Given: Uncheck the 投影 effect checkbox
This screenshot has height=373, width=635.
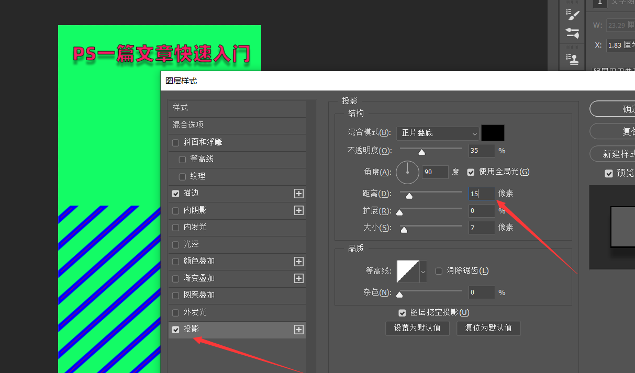Looking at the screenshot, I should pyautogui.click(x=176, y=330).
